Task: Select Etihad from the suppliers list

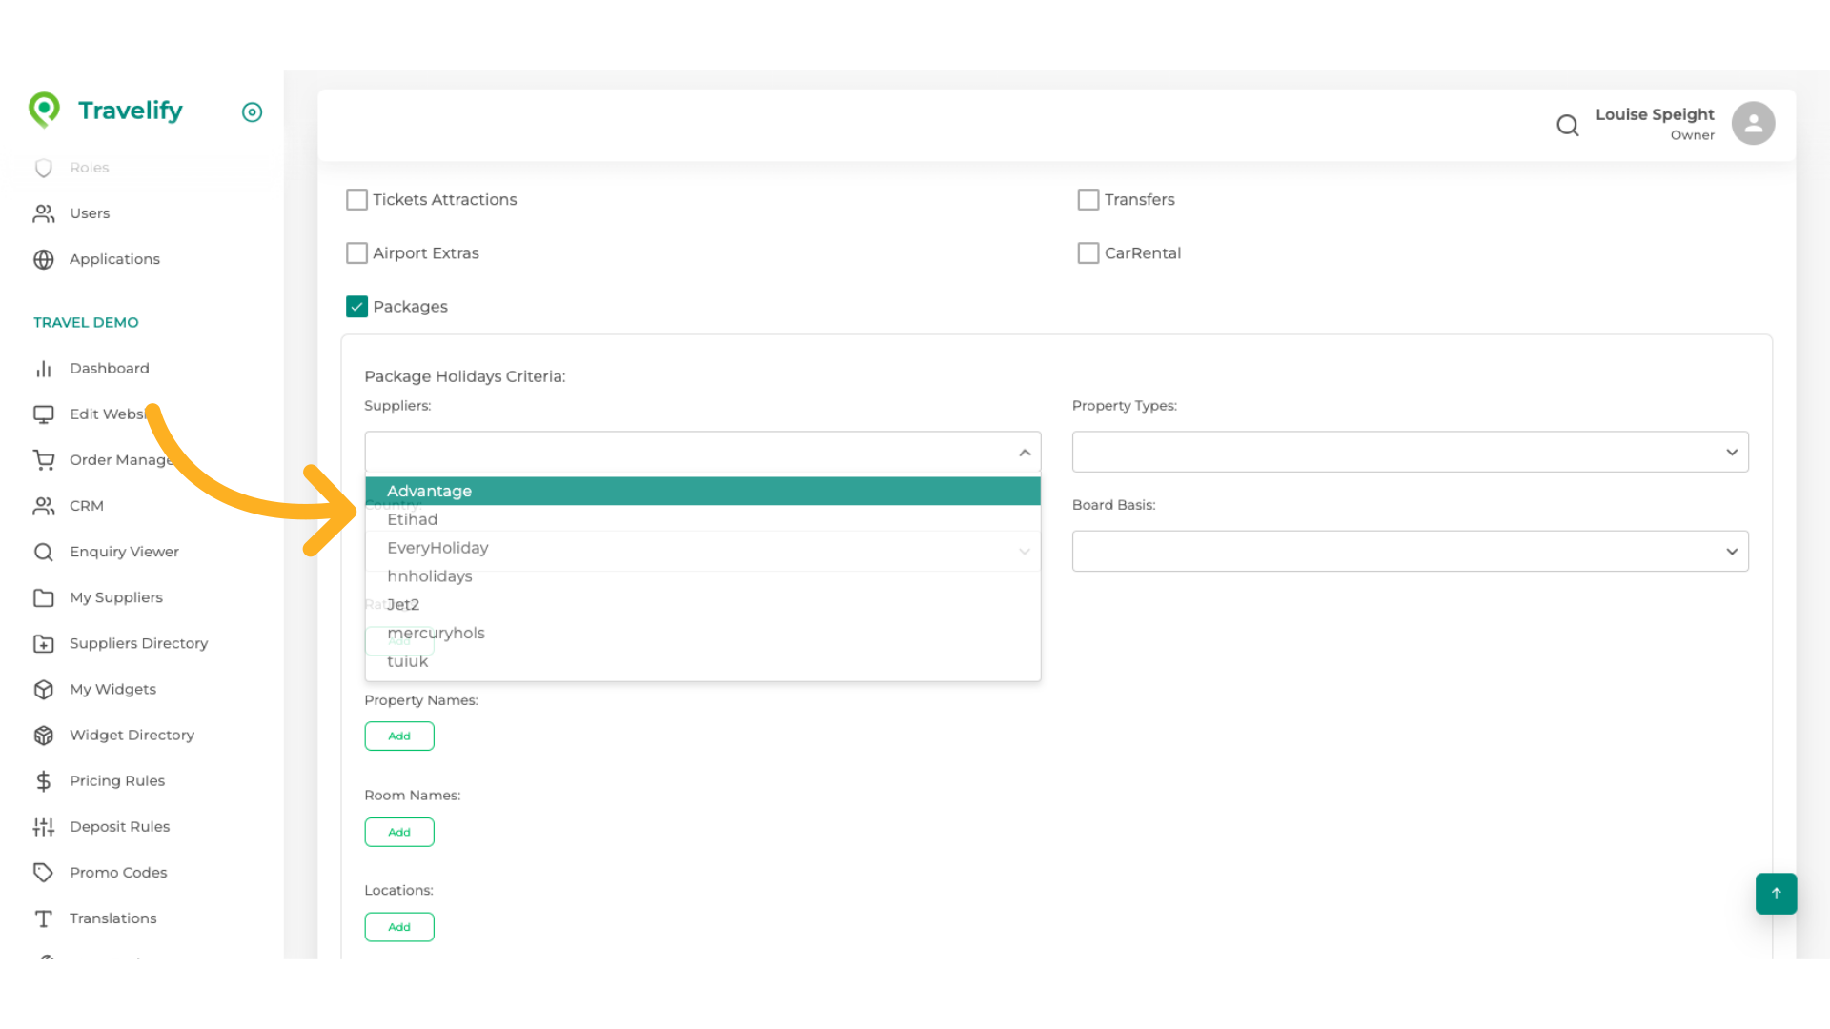Action: click(413, 519)
